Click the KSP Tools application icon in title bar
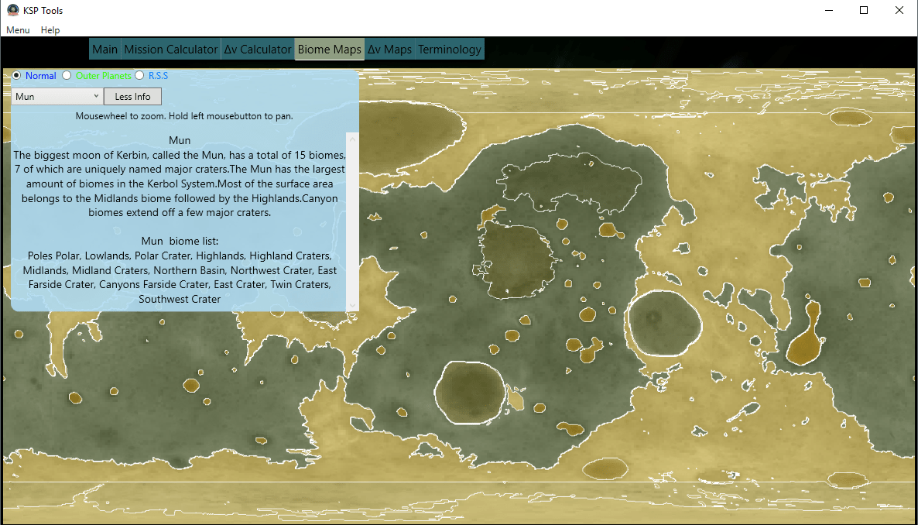Screen dimensions: 918x525 click(12, 9)
